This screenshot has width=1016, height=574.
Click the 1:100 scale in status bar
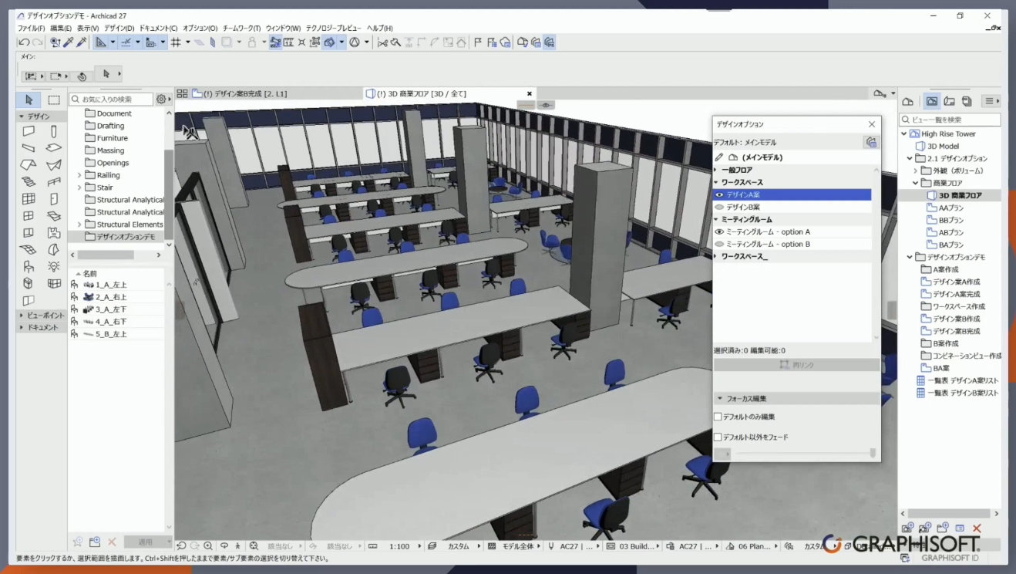(x=399, y=546)
